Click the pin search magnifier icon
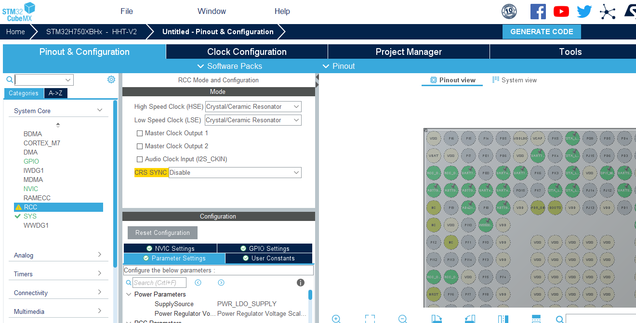Viewport: 636px width, 323px height. coord(559,319)
